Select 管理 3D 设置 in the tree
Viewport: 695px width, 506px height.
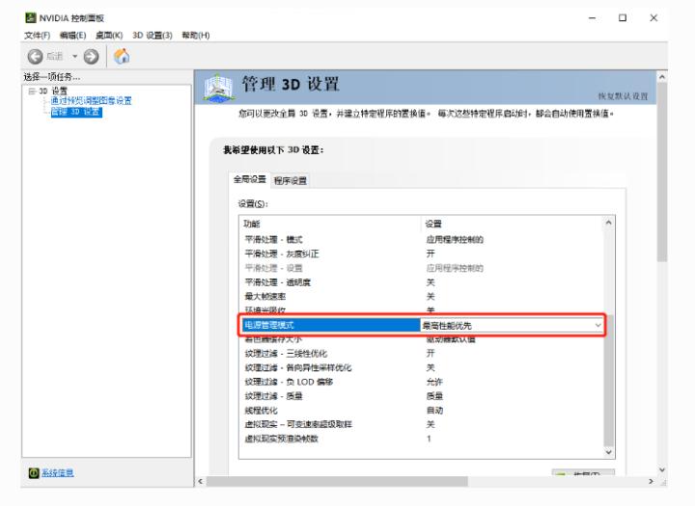76,112
